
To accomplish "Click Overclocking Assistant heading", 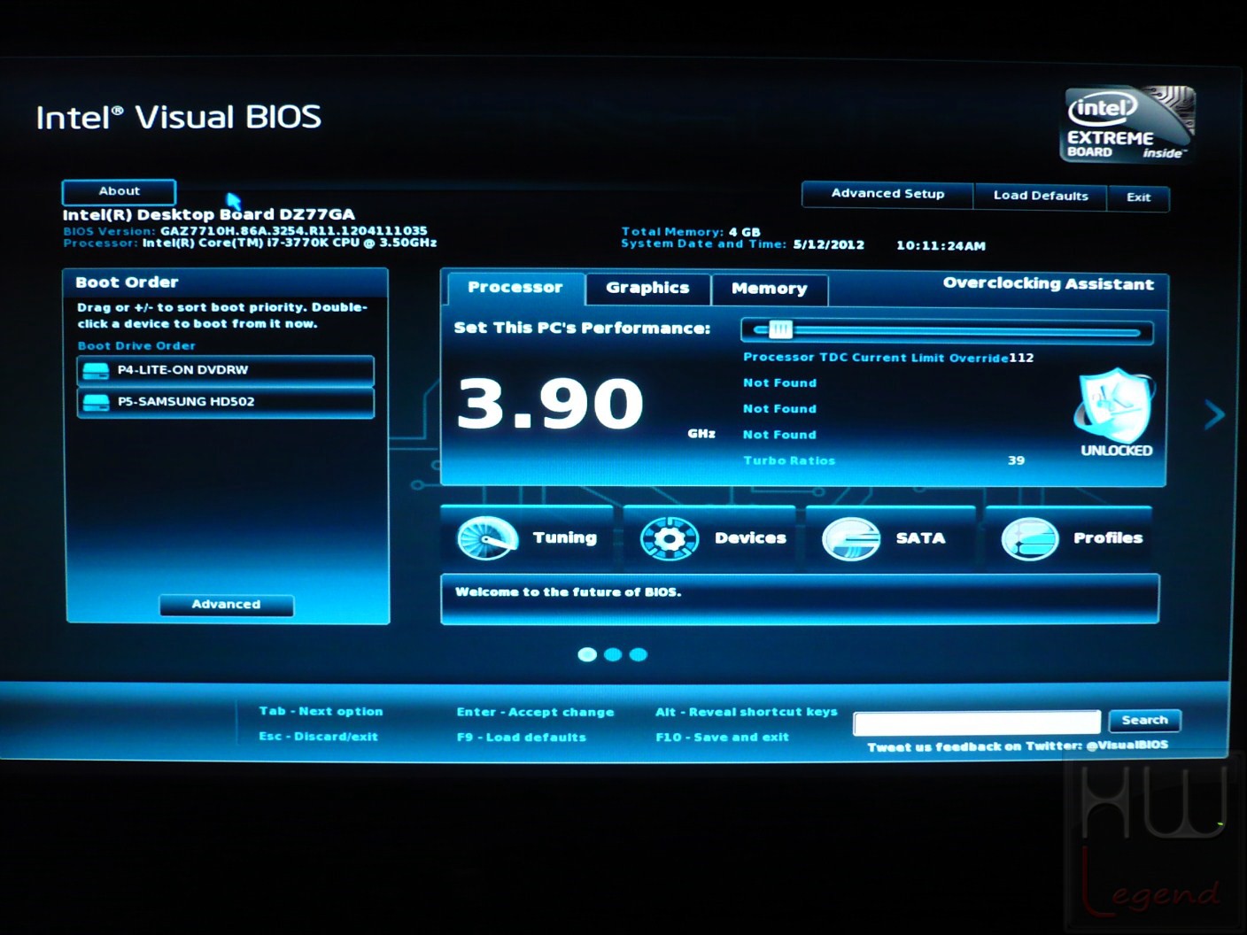I will [x=1049, y=284].
